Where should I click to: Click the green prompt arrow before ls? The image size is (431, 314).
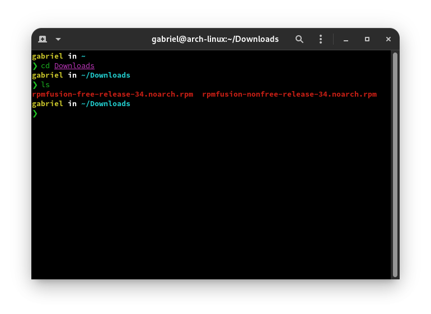coord(35,85)
